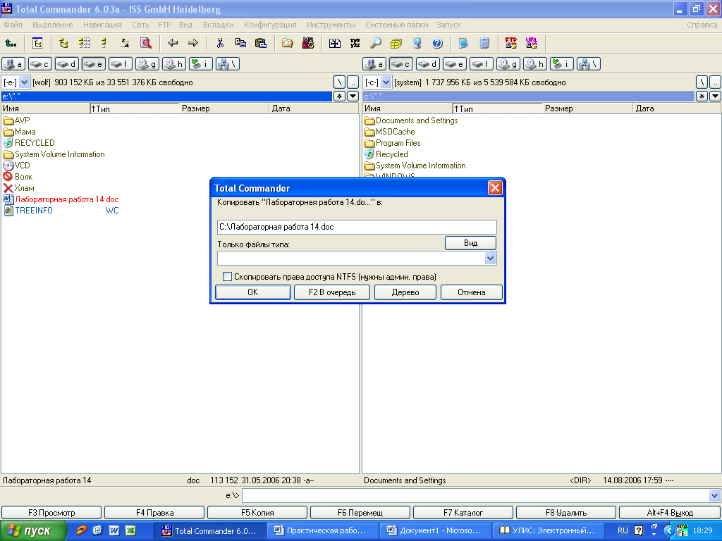This screenshot has height=541, width=722.
Task: Click the magnifying glass find icon
Action: (x=376, y=43)
